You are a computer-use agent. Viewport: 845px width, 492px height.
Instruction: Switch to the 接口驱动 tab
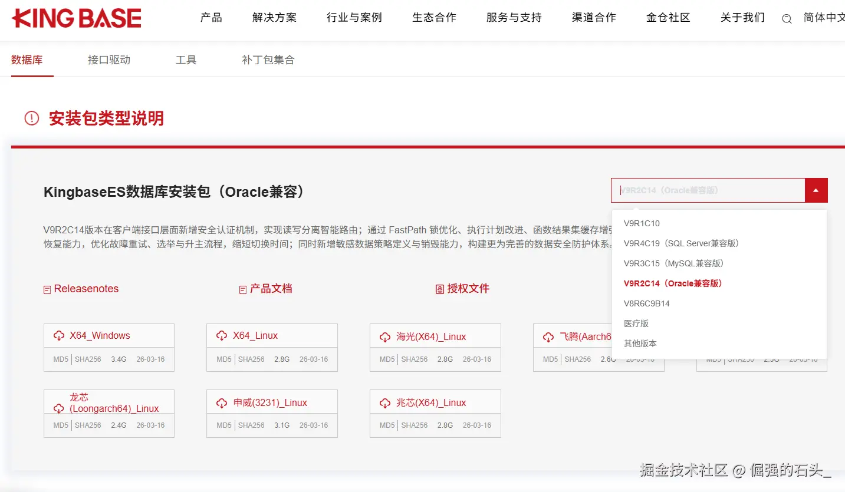109,60
